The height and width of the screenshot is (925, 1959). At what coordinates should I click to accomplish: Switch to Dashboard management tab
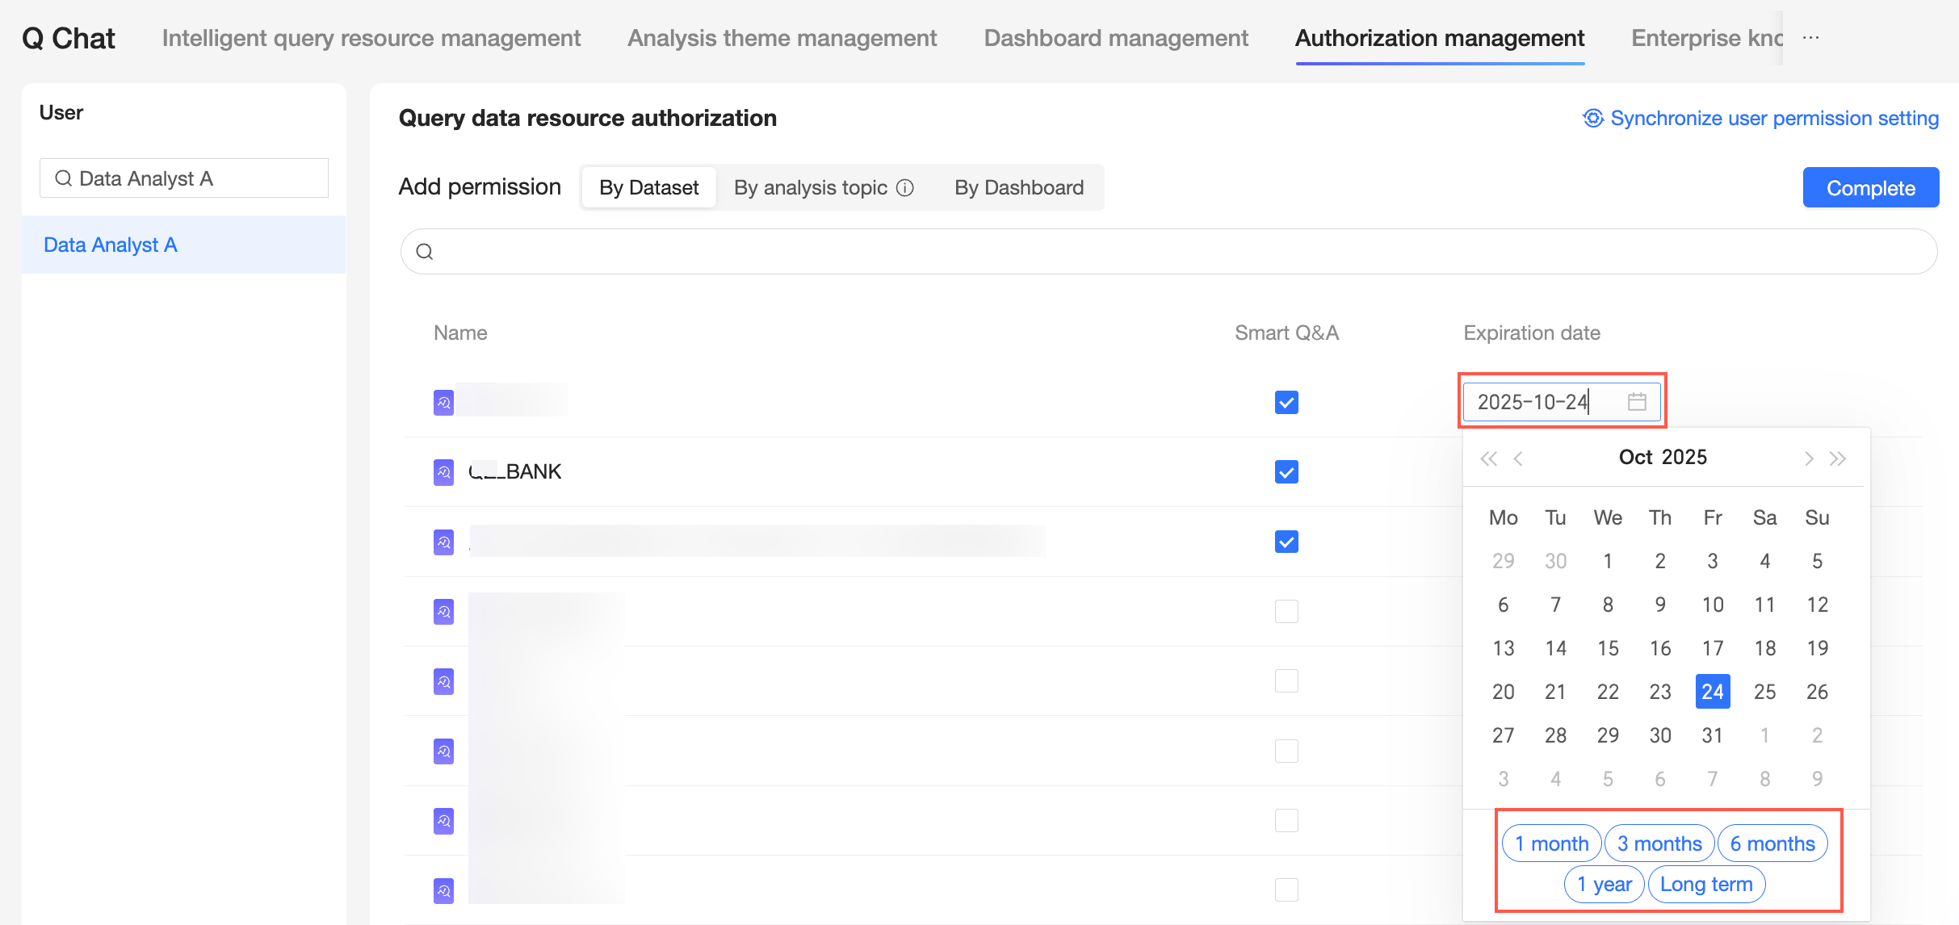(x=1116, y=38)
